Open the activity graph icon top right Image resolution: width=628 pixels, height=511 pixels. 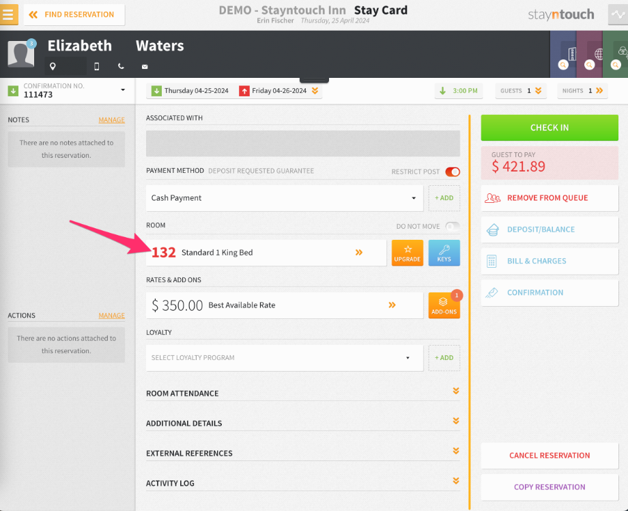point(618,15)
